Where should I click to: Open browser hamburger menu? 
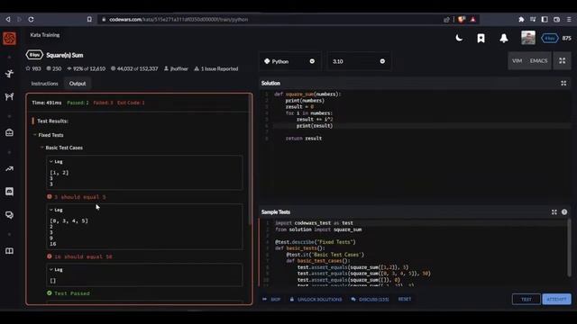569,19
